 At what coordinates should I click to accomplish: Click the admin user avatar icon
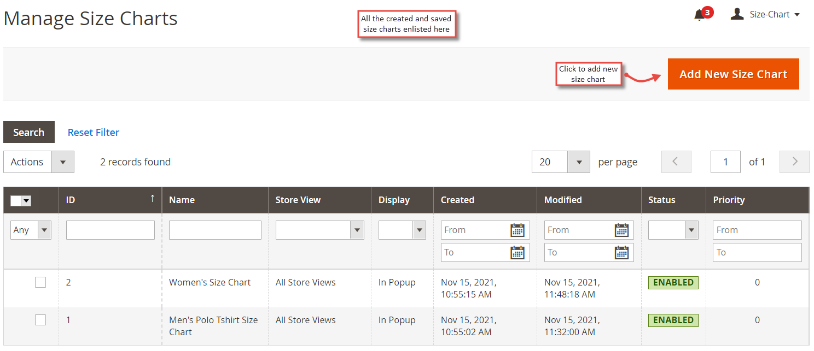pos(737,14)
